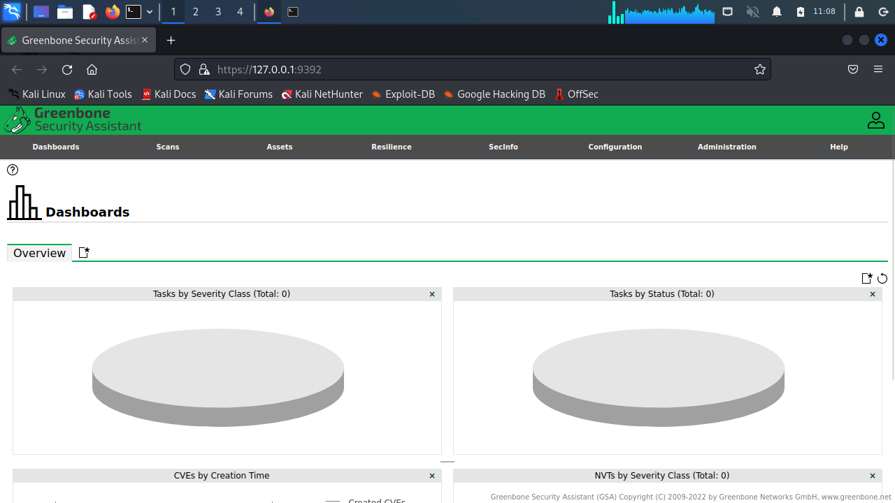Click the site security padlock icon

pos(204,69)
